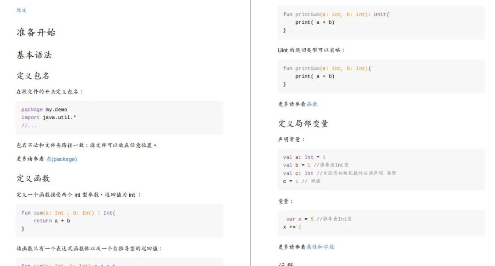Open the 函数 reference link
The image size is (495, 266).
point(312,104)
